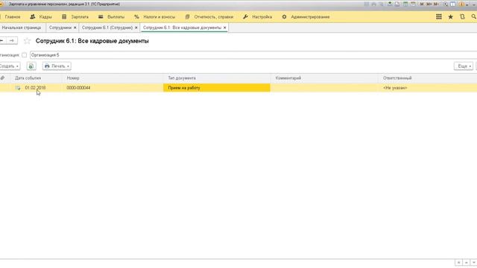The width and height of the screenshot is (477, 268).
Task: Open the sections grid menu icon
Action: point(439,16)
